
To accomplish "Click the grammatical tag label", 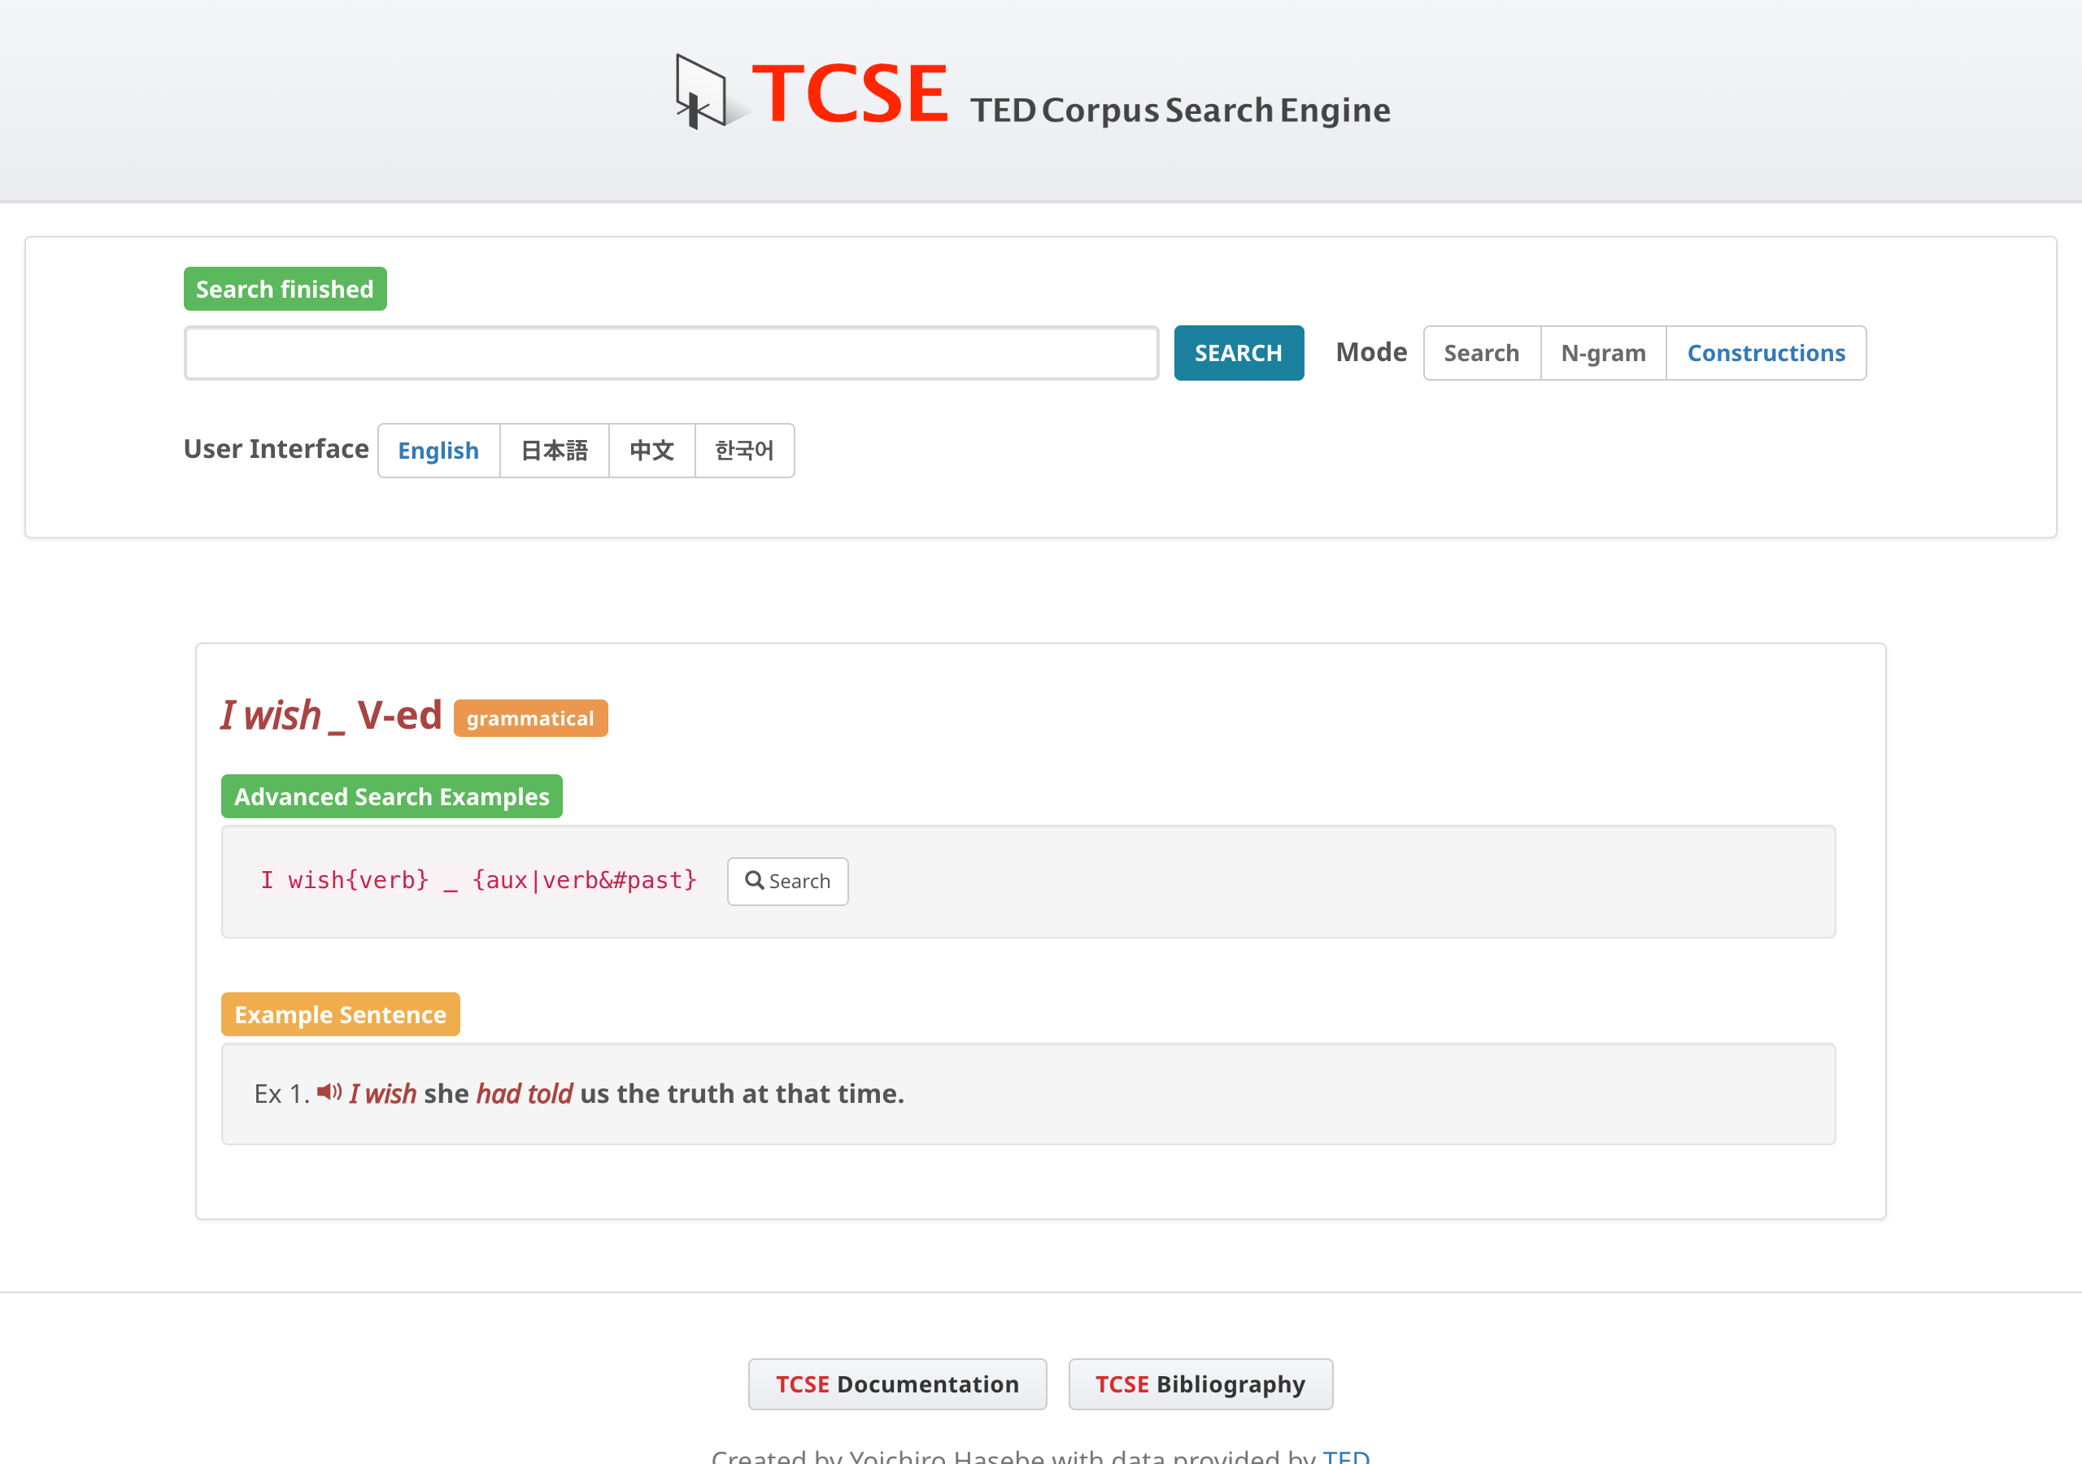I will pos(529,718).
